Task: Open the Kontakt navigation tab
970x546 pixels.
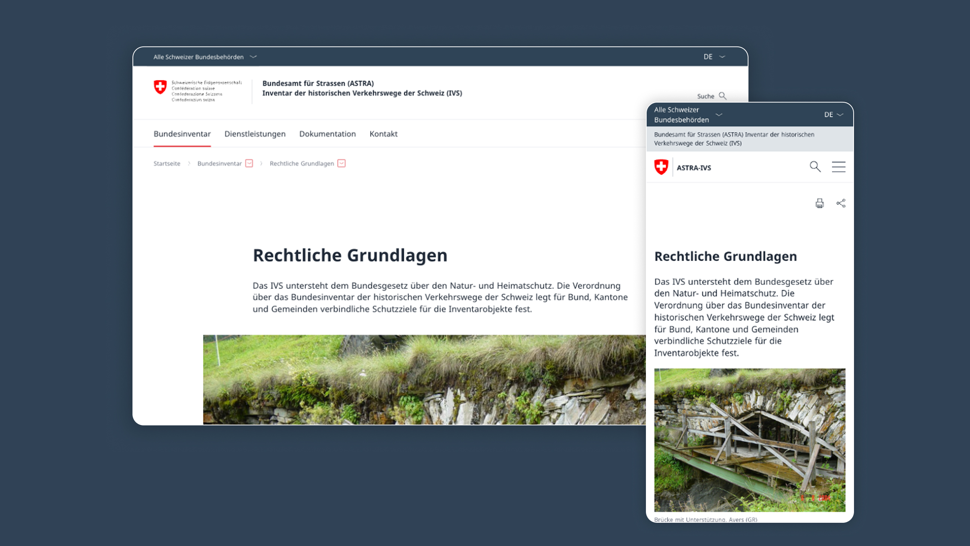Action: [x=383, y=134]
